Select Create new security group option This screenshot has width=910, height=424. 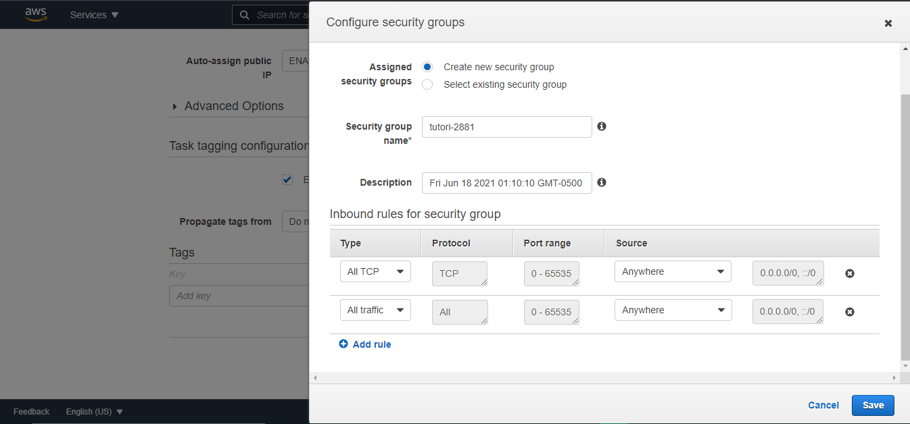427,67
